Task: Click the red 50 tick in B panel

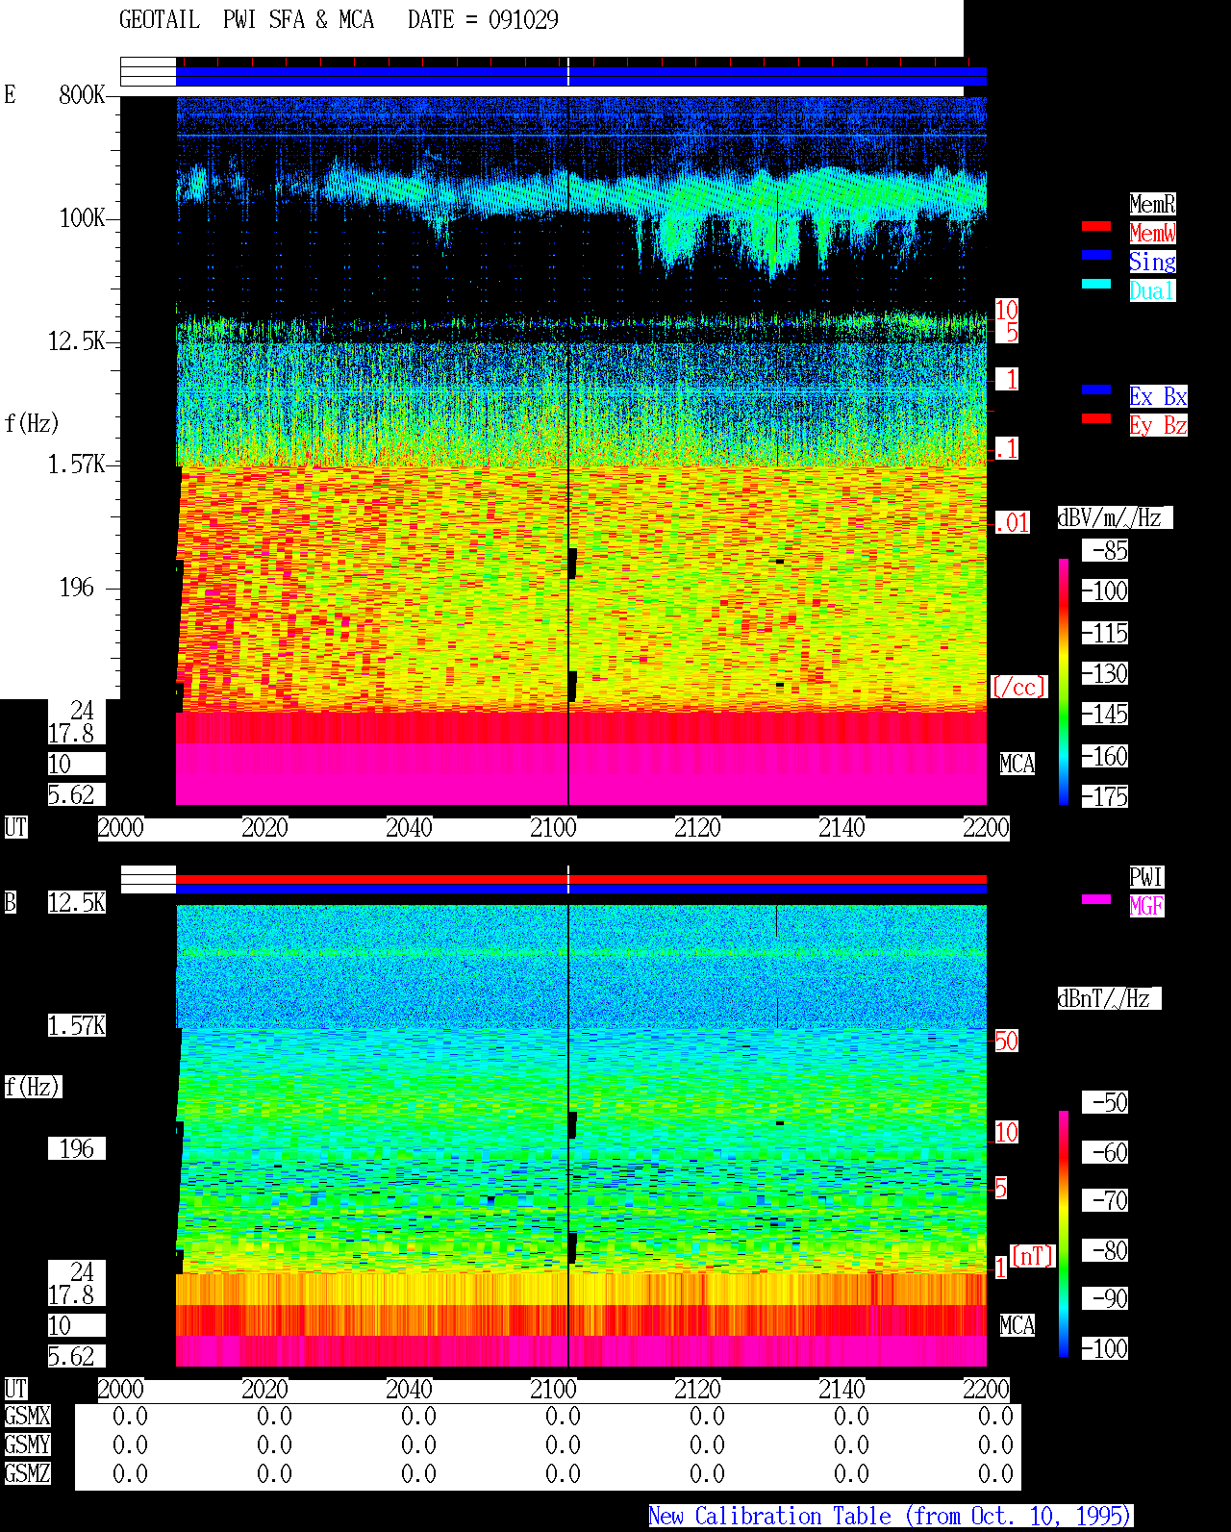Action: coord(1006,1041)
